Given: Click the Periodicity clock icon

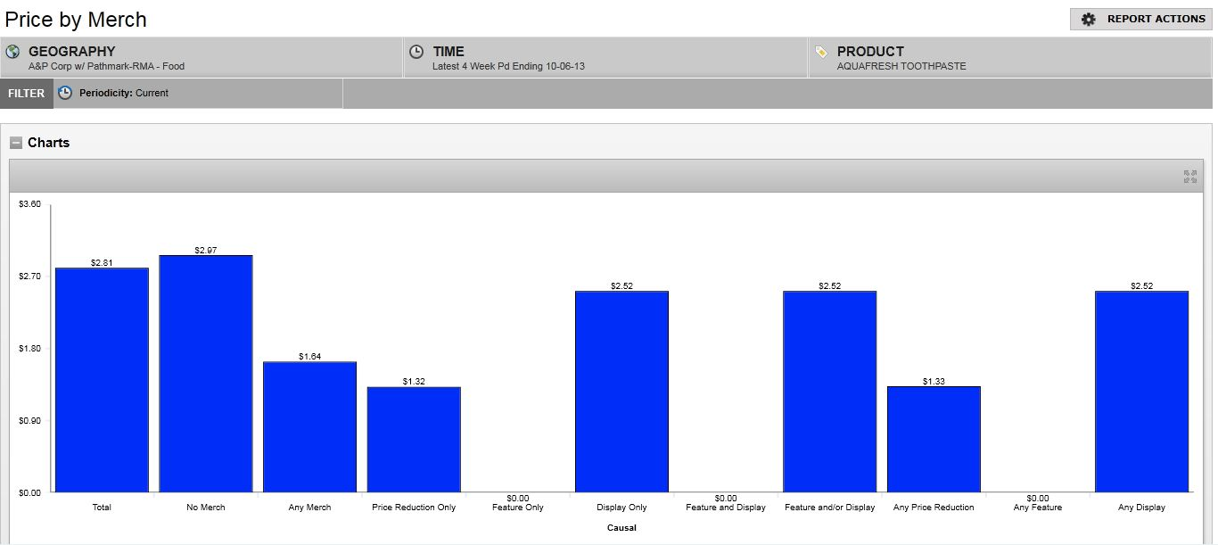Looking at the screenshot, I should coord(65,93).
